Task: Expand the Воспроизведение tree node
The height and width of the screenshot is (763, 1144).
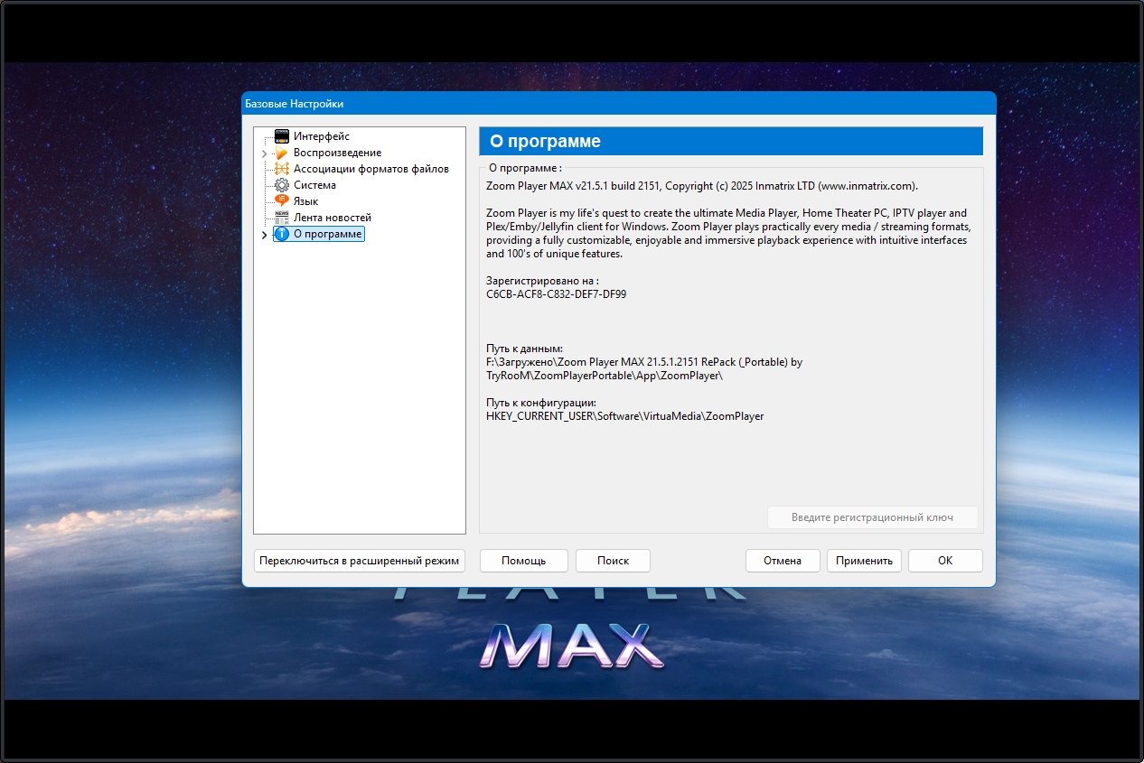Action: (x=264, y=154)
